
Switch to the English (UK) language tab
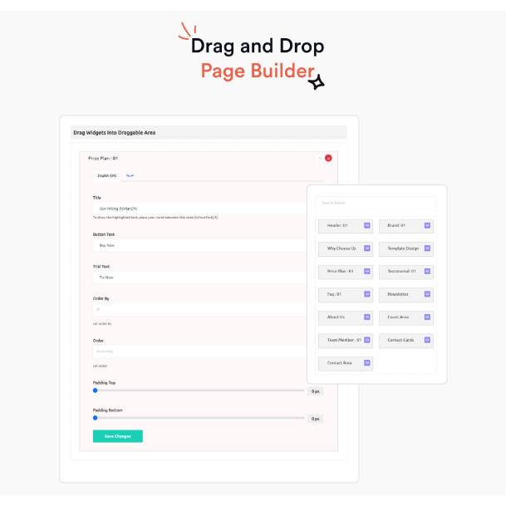(x=107, y=175)
